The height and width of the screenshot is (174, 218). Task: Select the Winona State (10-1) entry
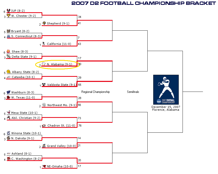[26, 133]
